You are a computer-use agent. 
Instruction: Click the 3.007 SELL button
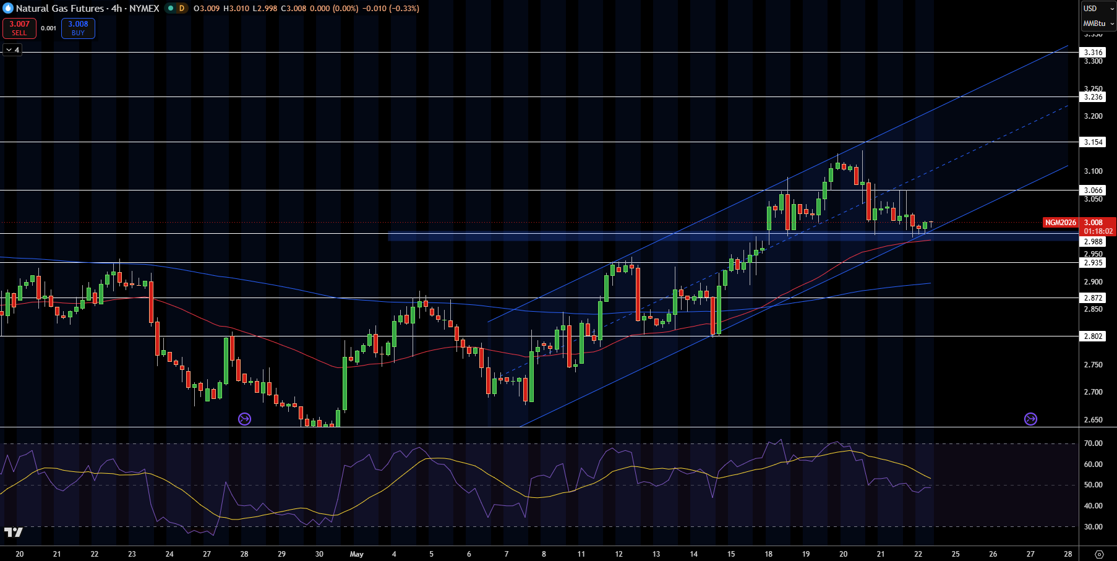[x=19, y=28]
